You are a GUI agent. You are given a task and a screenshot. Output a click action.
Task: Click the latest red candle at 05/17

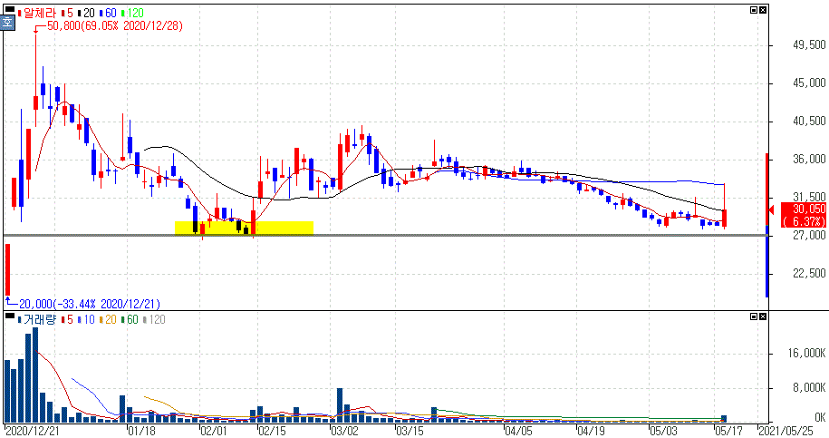coord(724,218)
